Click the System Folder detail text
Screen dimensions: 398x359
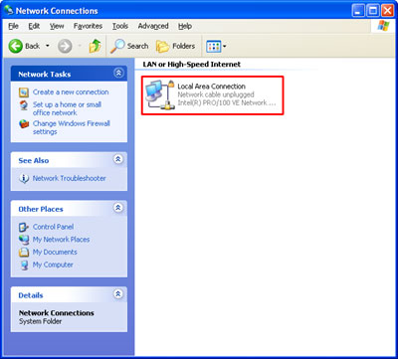[x=41, y=321]
